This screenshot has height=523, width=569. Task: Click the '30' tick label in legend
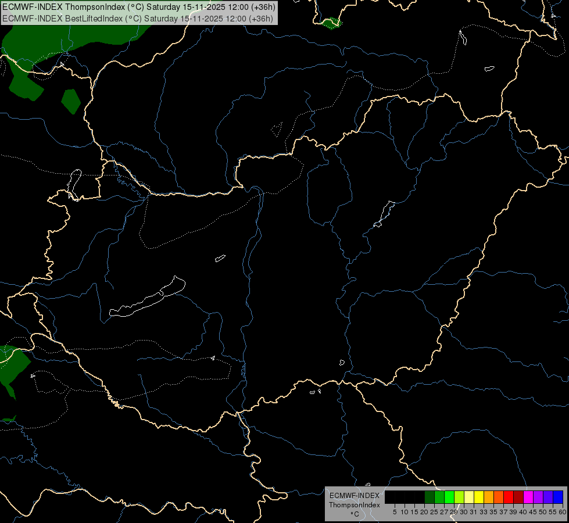tap(464, 512)
